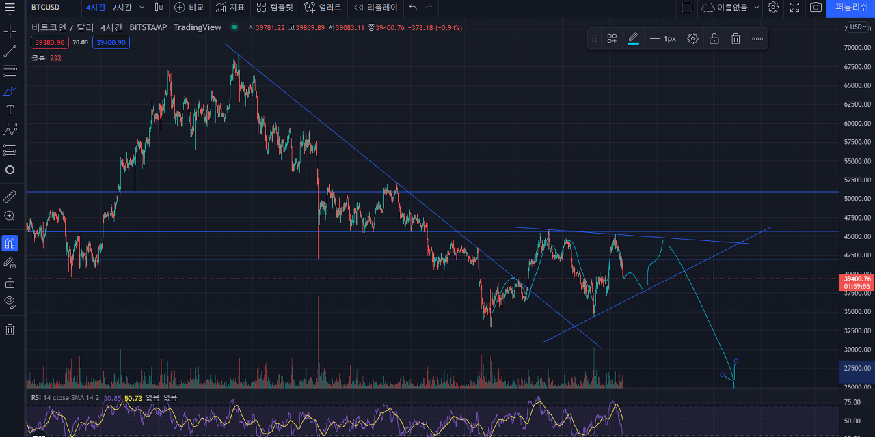This screenshot has height=437, width=875.
Task: Click the 70000.00 price axis label
Action: click(x=857, y=48)
